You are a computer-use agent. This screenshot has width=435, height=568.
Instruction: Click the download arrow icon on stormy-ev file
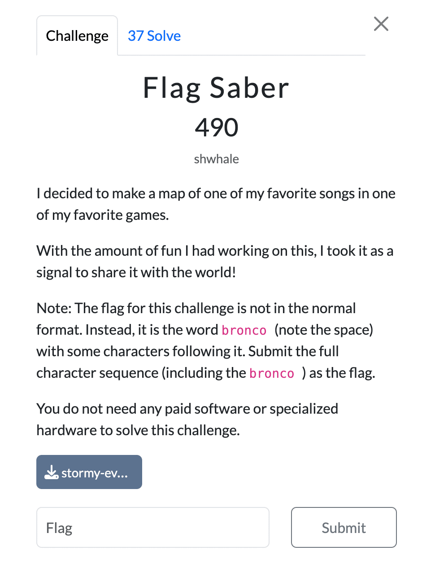[52, 472]
